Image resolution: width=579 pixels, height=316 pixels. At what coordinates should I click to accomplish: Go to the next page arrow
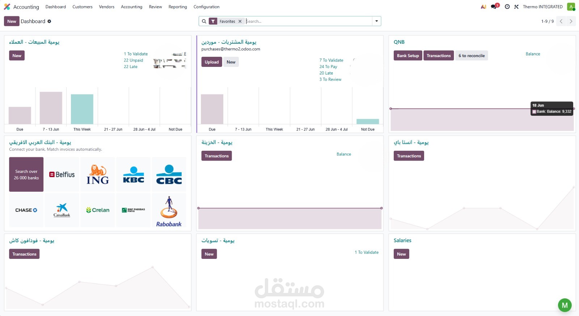coord(571,21)
